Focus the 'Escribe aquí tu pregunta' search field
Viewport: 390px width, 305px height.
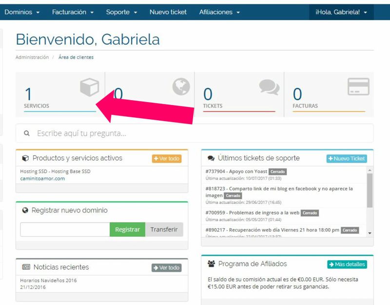[x=195, y=133]
